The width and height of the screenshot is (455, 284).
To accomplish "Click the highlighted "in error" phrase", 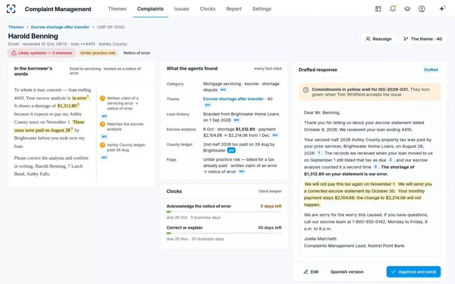I will (80, 98).
